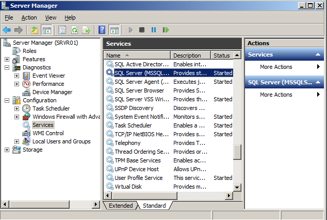Click the gear icon of Telephony service

[109, 143]
